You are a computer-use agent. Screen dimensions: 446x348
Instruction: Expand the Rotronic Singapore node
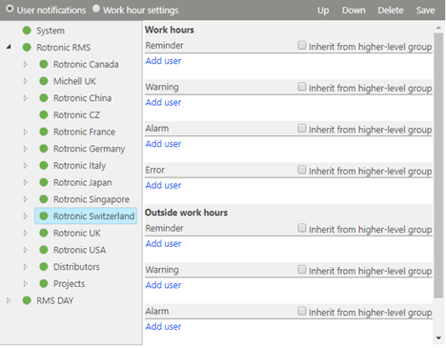tap(26, 199)
